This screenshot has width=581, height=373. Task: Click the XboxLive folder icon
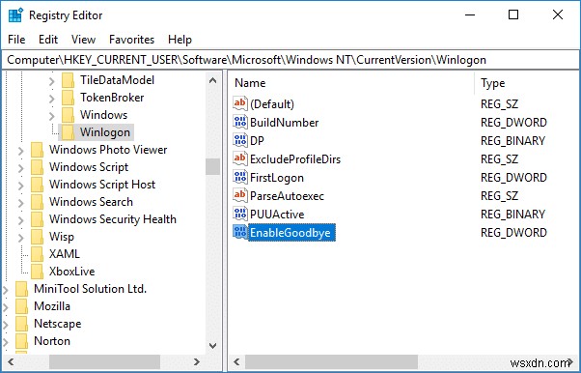click(37, 272)
